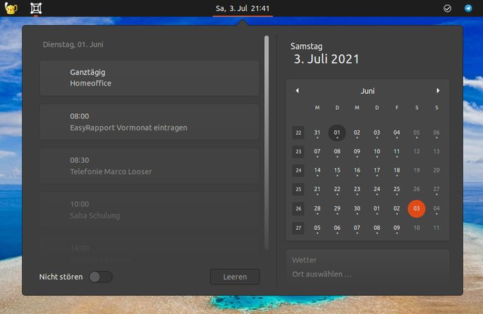Select June 08 in week 23

pos(337,152)
